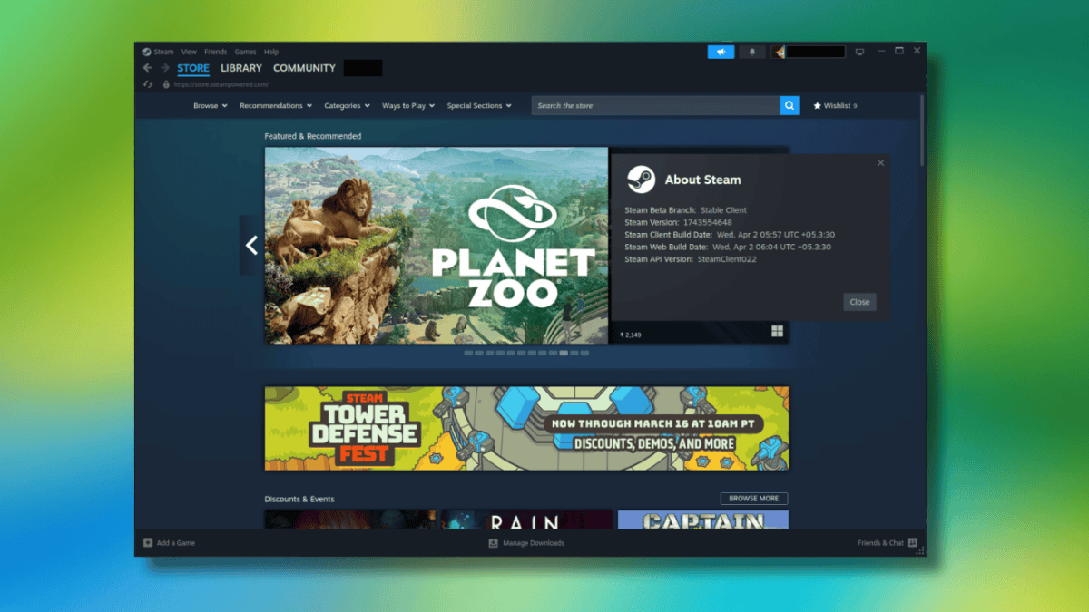Click the Add a Game plus icon
This screenshot has width=1089, height=612.
tap(148, 543)
